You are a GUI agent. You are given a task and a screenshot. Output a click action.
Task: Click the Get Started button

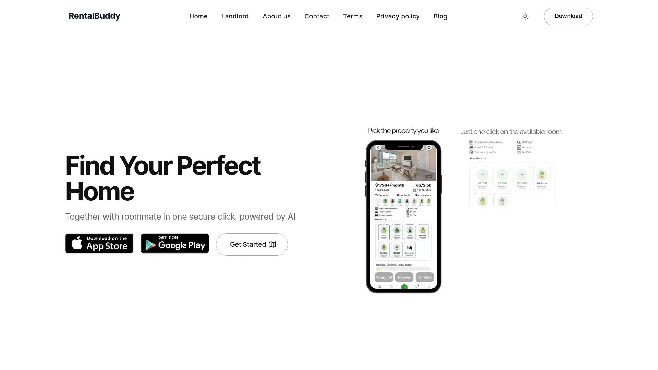pos(252,244)
